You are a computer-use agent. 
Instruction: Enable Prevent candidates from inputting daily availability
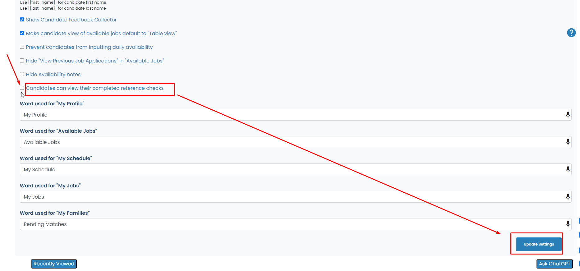(22, 47)
